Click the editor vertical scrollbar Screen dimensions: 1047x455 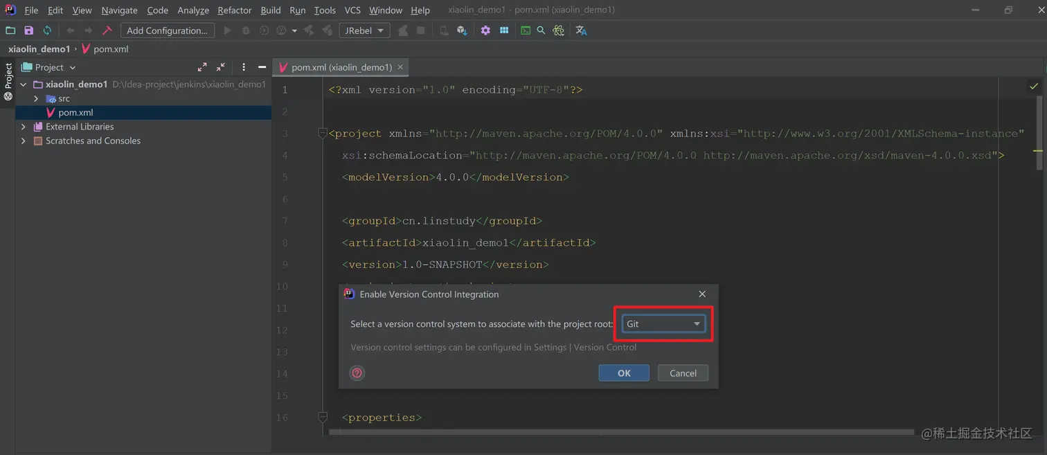(1039, 132)
